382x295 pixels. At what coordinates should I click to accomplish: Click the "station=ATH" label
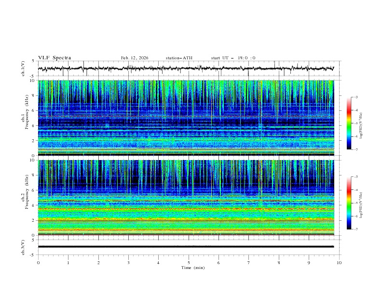point(179,58)
